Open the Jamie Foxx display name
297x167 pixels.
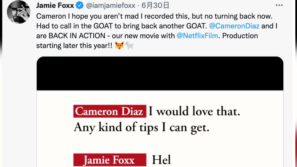pos(55,5)
